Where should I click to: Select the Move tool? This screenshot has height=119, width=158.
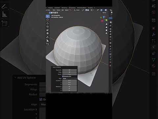pyautogui.click(x=47, y=23)
